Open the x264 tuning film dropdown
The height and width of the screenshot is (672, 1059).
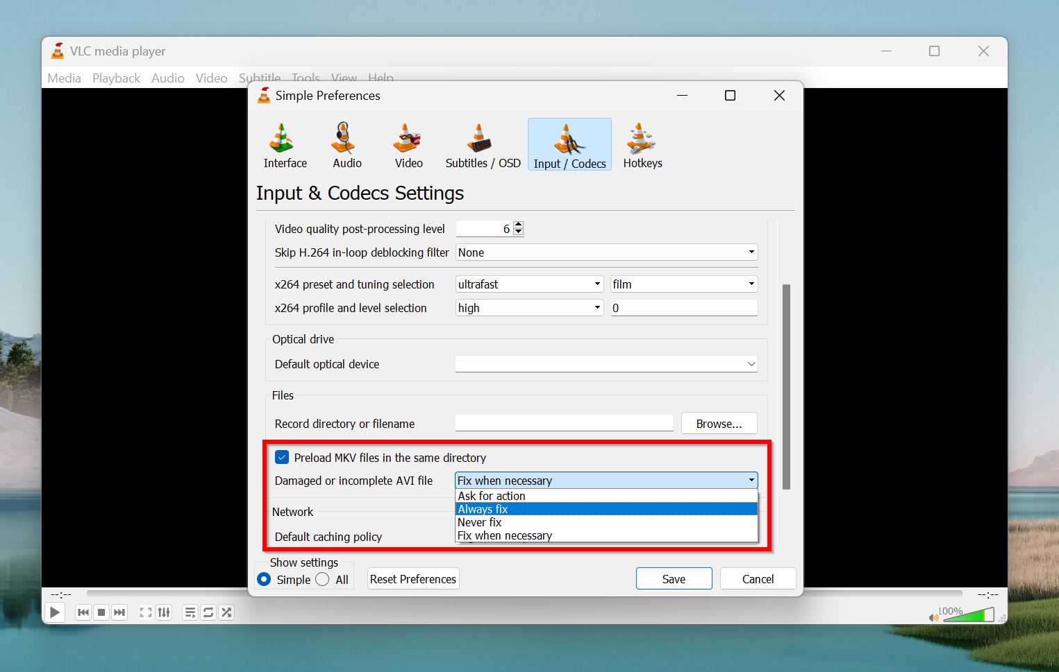tap(684, 284)
